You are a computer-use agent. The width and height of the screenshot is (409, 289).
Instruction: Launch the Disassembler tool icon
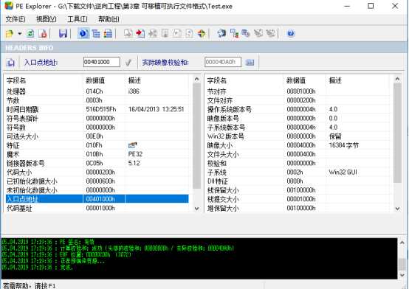221,34
